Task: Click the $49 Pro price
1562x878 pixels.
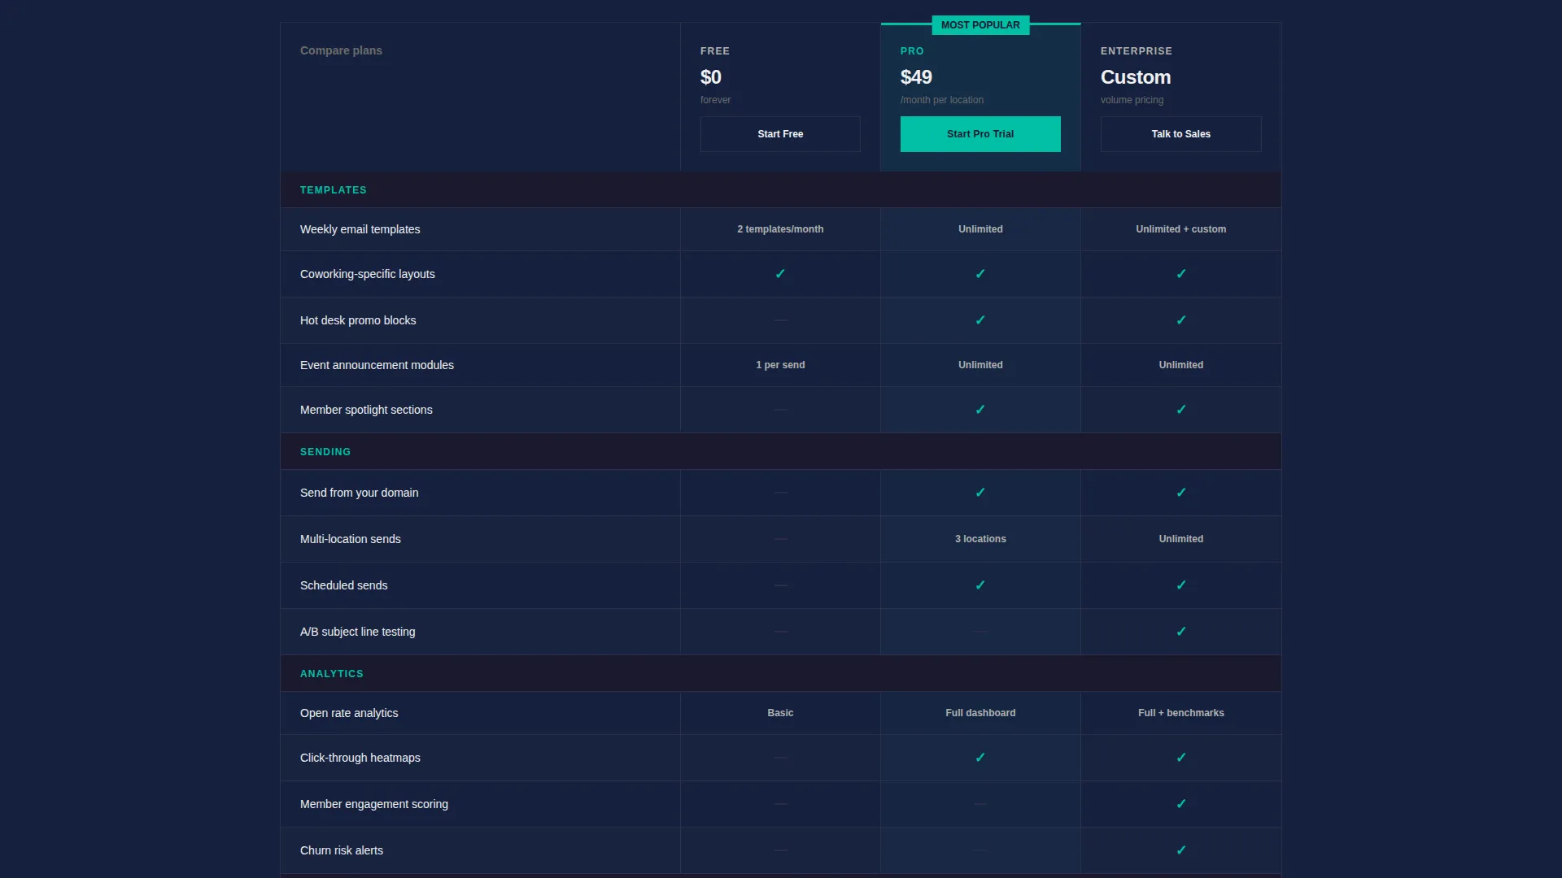Action: click(916, 77)
